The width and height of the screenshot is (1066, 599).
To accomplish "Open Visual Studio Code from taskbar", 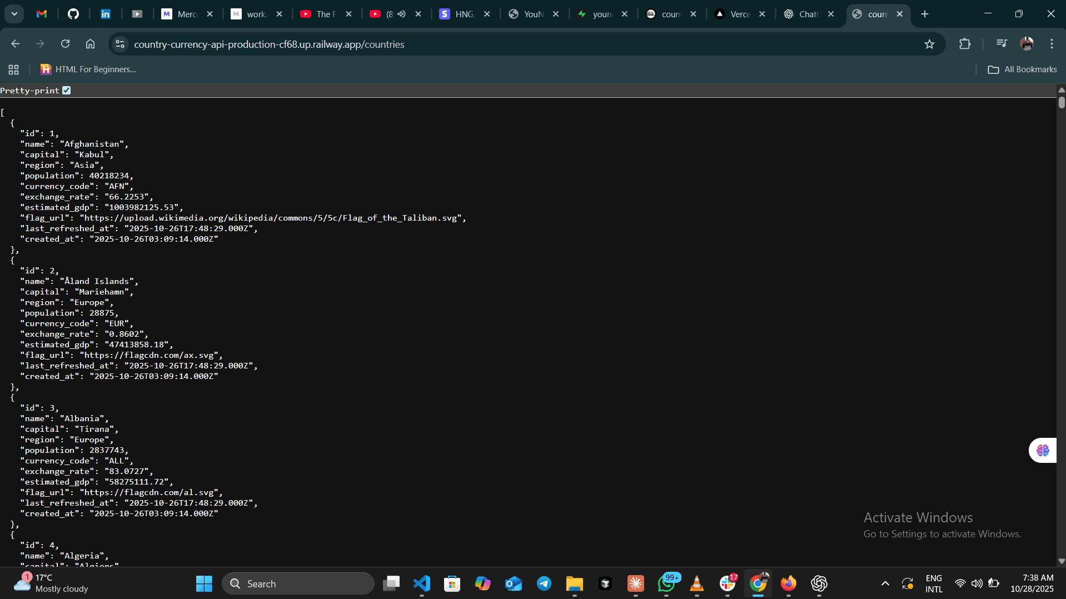I will point(422,583).
